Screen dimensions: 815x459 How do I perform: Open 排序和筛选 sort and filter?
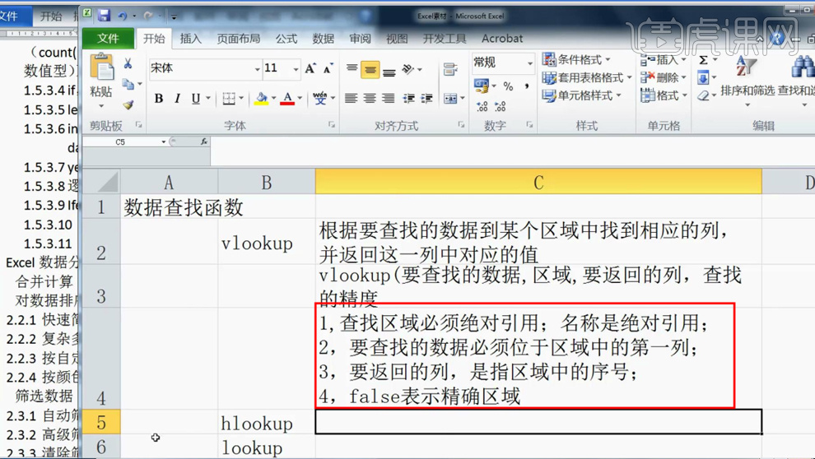(747, 79)
